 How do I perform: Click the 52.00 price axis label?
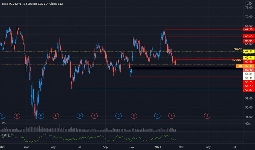pyautogui.click(x=249, y=98)
